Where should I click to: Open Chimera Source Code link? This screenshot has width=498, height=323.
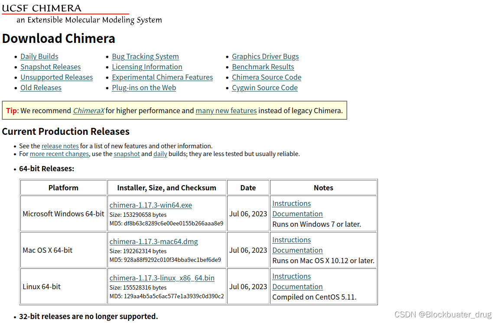(267, 78)
